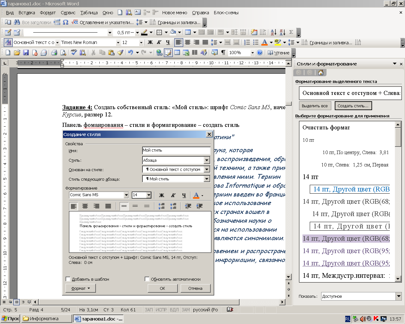Click Home icon in Styles pane
Viewport: 405px width, 324px height.
[x=321, y=72]
